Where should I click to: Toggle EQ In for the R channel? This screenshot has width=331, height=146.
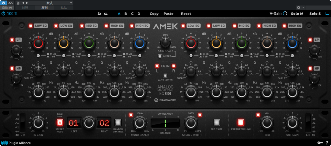tap(174, 66)
